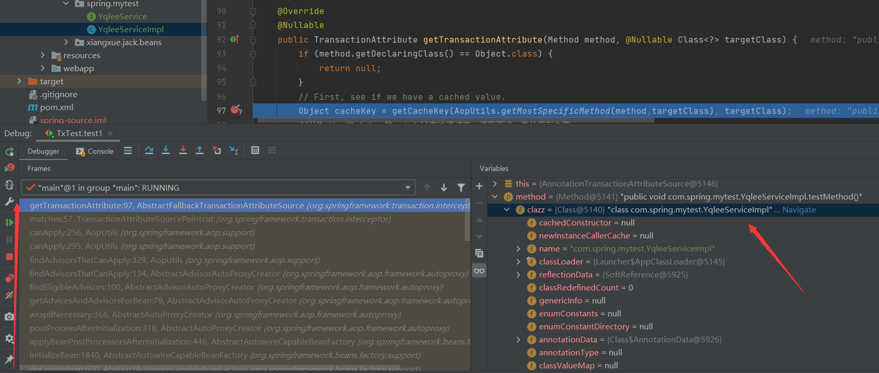879x373 pixels.
Task: Close the TxTest.test1 debug tab
Action: click(x=110, y=134)
